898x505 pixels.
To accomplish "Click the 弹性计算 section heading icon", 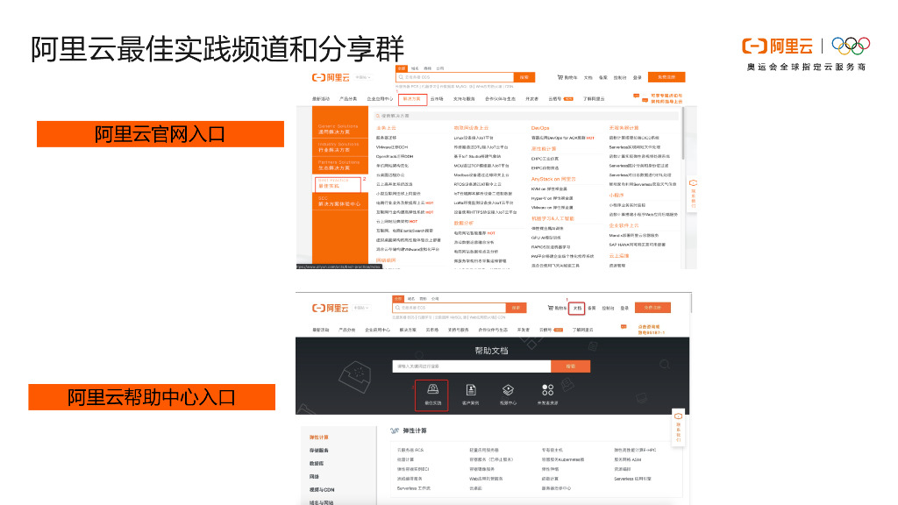I will tap(394, 430).
